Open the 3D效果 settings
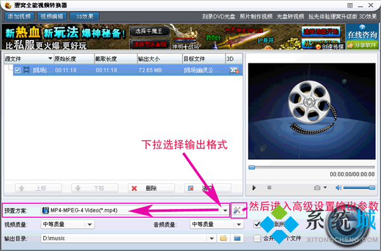381x251 pixels. pyautogui.click(x=84, y=16)
